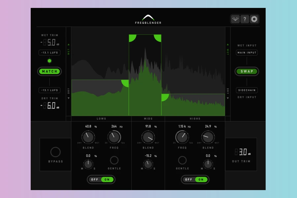This screenshot has height=198, width=297.
Task: Open the Main Input wet source selector
Action: click(x=247, y=53)
